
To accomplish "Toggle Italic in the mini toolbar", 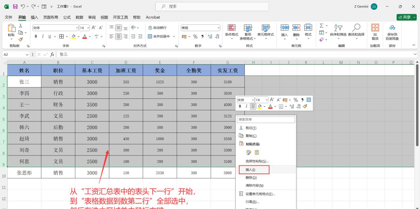I will 246,106.
